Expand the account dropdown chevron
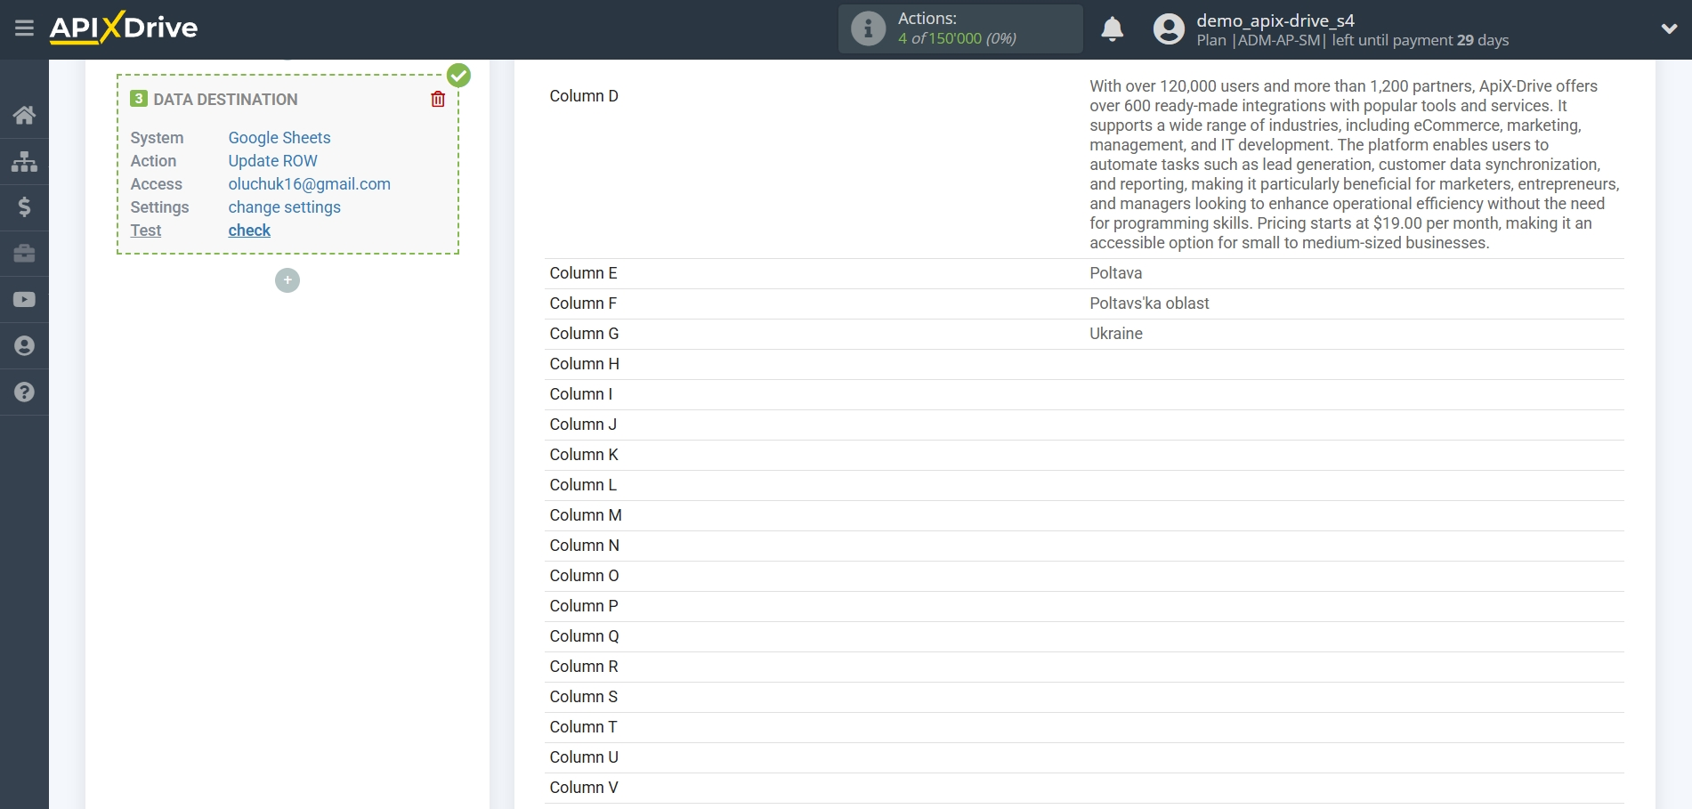Screen dimensions: 1692x809 (x=1669, y=29)
